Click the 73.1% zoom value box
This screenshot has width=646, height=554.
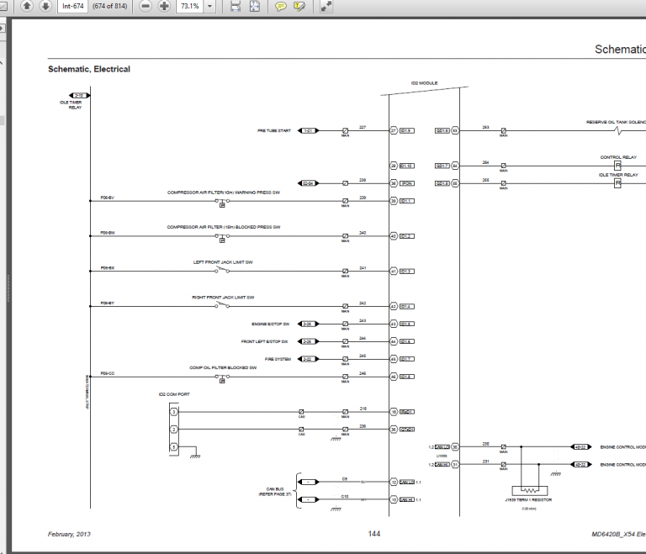189,6
